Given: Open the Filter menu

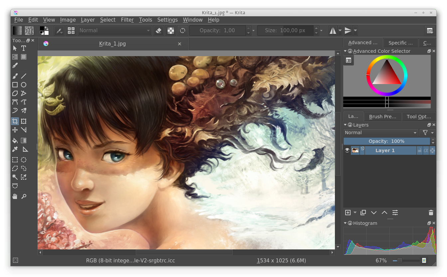Looking at the screenshot, I should (x=127, y=20).
